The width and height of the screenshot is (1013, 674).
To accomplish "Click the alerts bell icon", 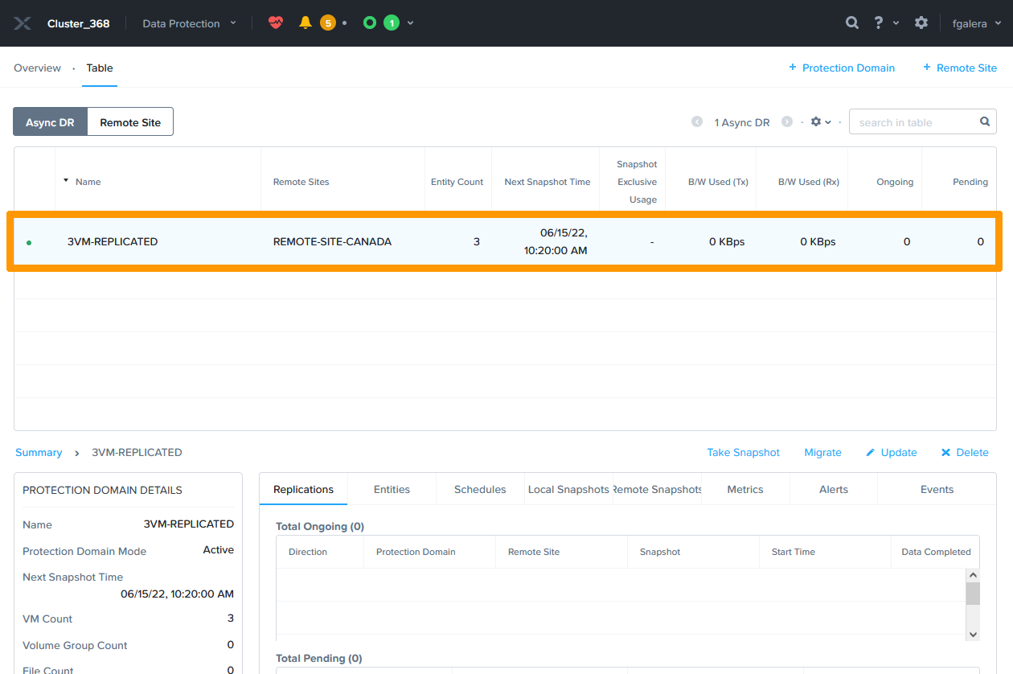I will 306,23.
